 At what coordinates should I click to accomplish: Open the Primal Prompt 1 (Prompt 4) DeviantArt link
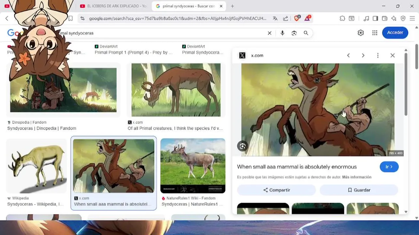134,52
